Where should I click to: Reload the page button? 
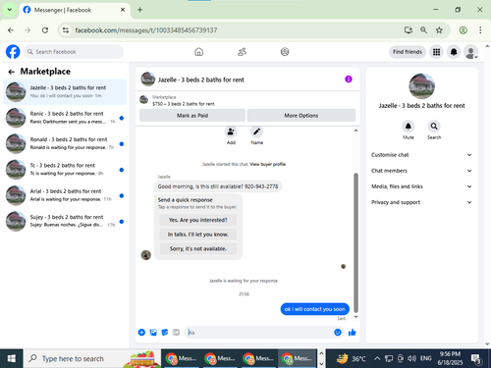click(x=45, y=30)
